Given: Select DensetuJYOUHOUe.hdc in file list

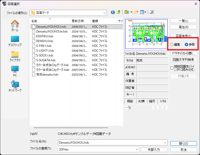Looking at the screenshot, I should [x=52, y=32].
